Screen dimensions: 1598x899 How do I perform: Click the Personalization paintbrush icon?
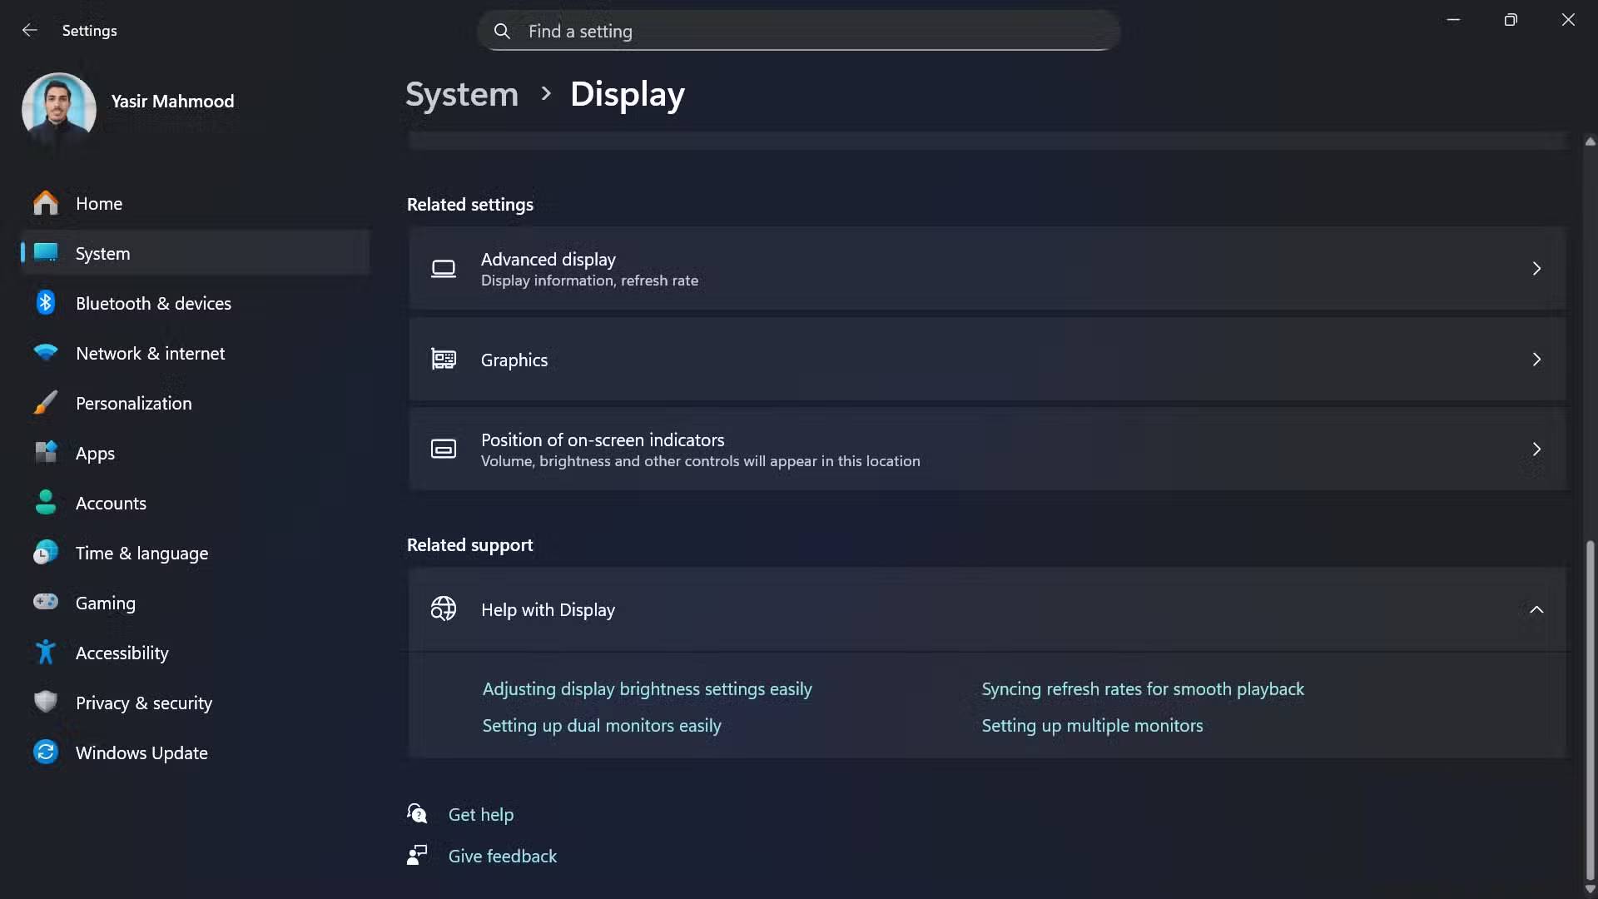click(x=46, y=403)
